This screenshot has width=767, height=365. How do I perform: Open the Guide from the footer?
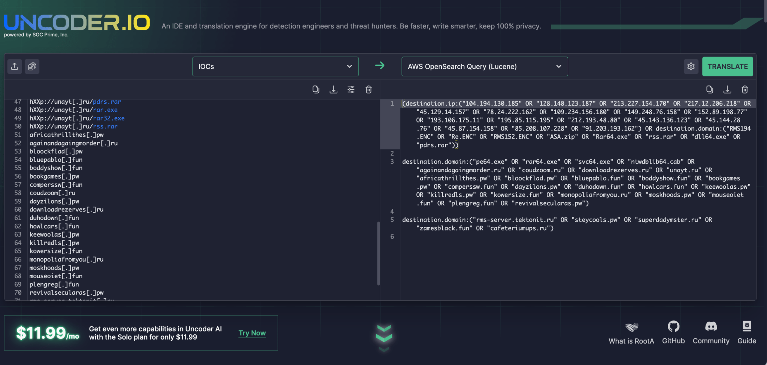click(746, 331)
